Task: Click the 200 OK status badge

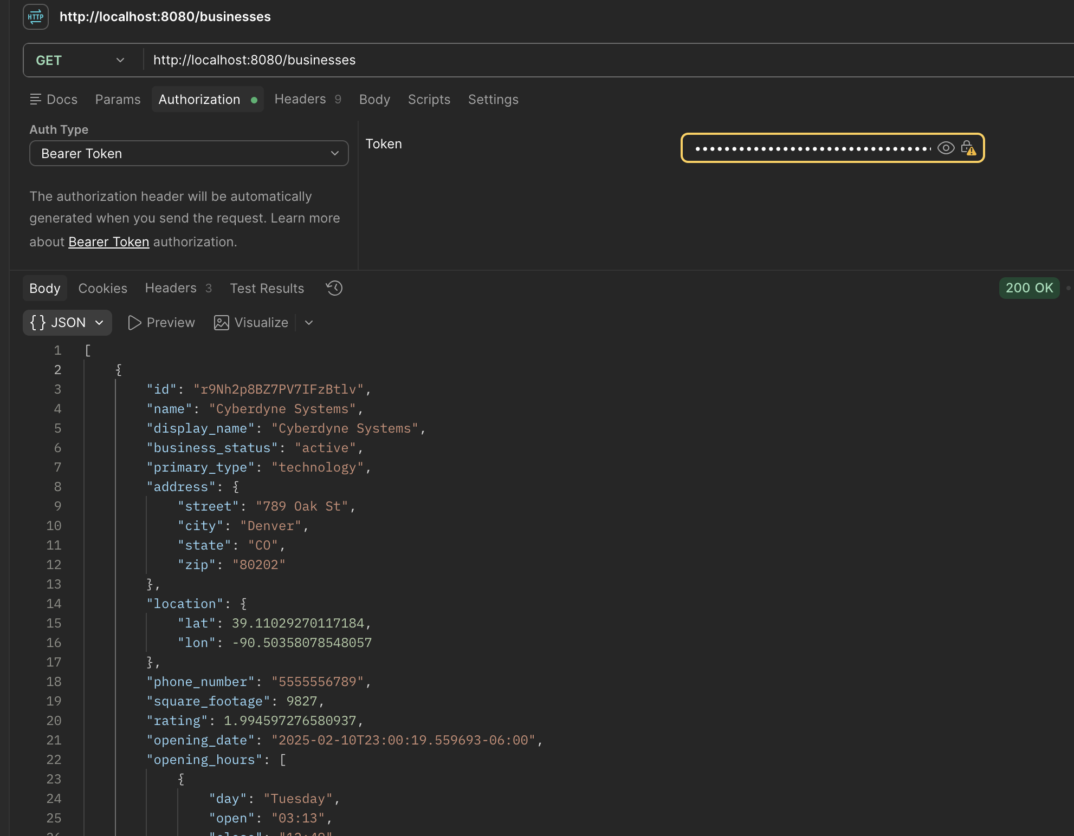Action: pyautogui.click(x=1029, y=288)
